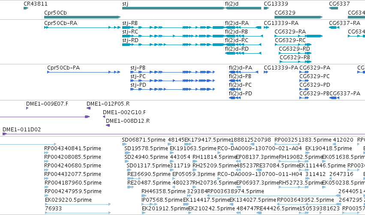Screen dimensions: 365x215
Task: Select the stj-PC protein feature
Action: tap(173, 81)
